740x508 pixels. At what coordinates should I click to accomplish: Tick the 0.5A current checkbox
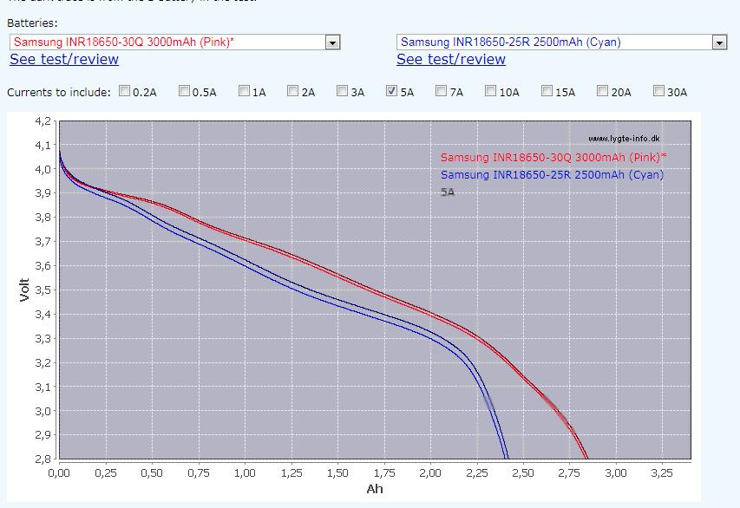click(185, 91)
